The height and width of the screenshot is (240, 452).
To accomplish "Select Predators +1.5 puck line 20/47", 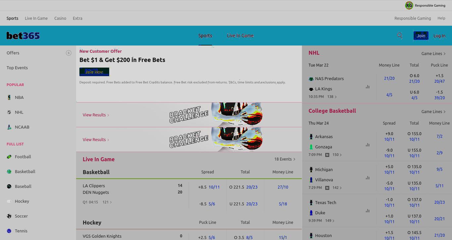I will [x=439, y=78].
